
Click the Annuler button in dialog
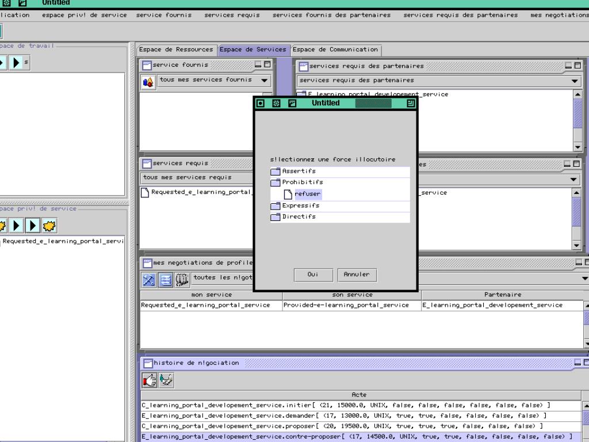pos(357,275)
